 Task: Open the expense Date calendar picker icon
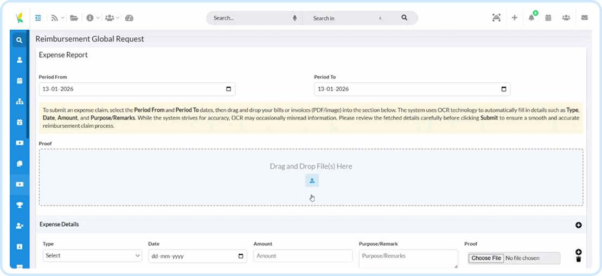(241, 256)
